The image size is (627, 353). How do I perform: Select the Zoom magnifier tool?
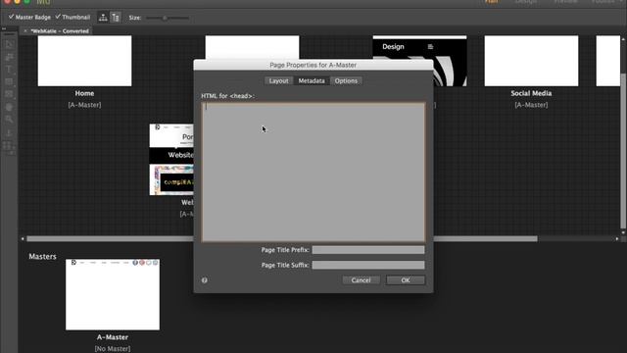pyautogui.click(x=9, y=120)
